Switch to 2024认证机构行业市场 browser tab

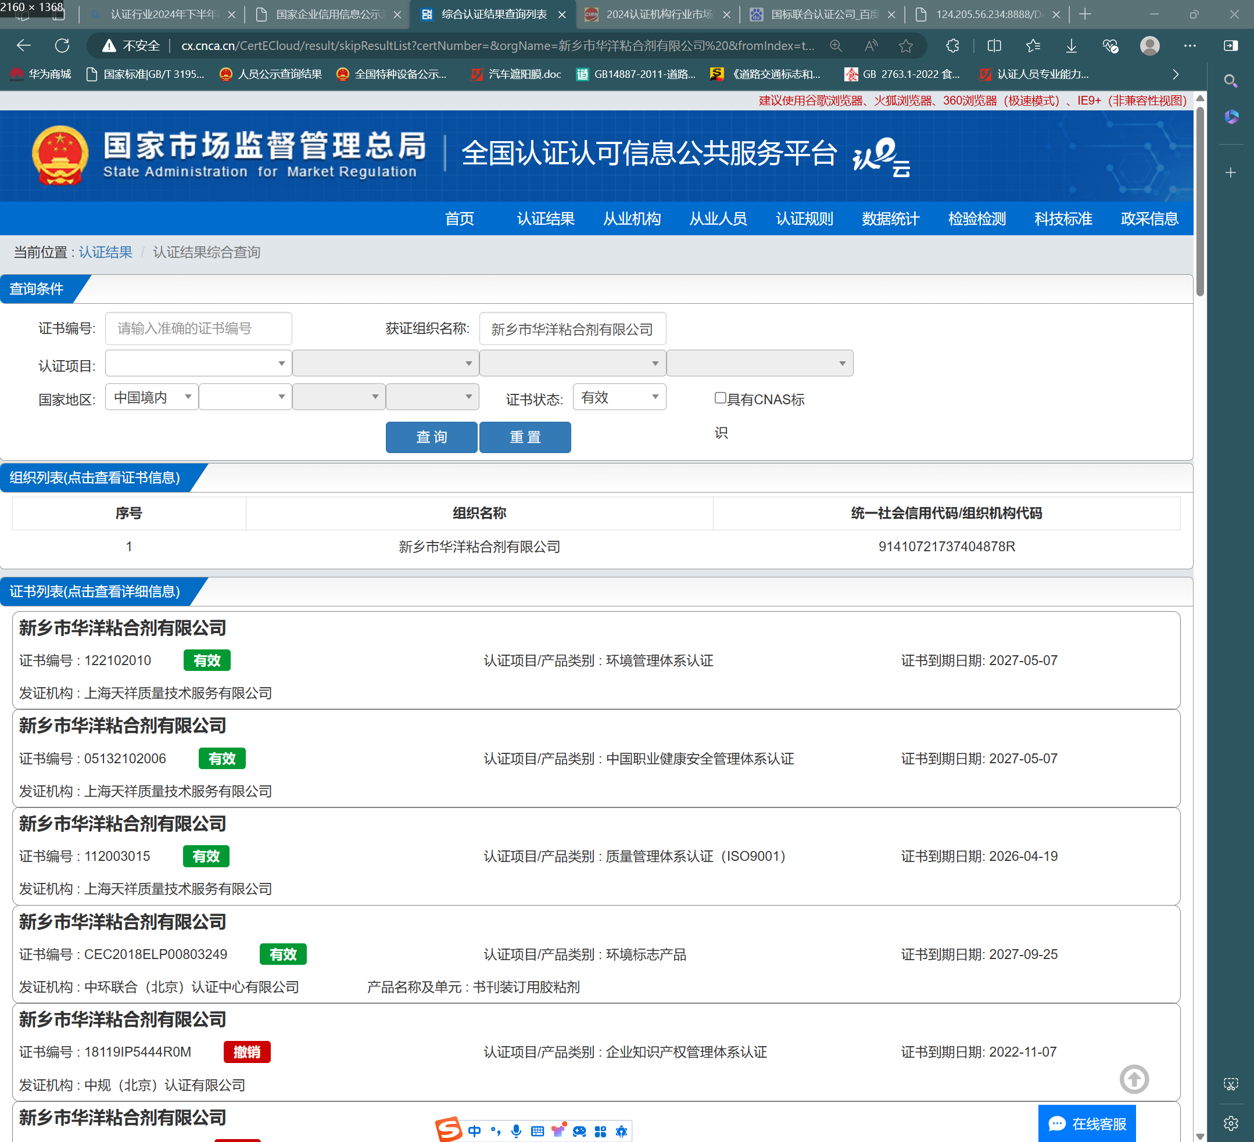pyautogui.click(x=658, y=15)
